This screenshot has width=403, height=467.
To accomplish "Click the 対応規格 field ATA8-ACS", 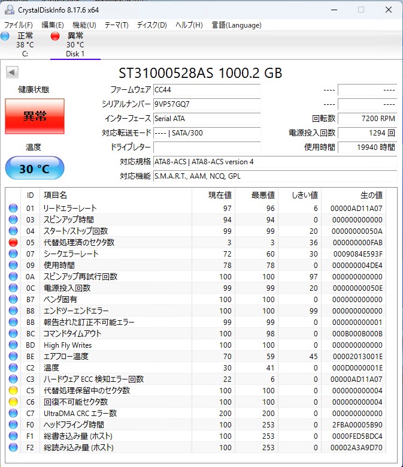I will [x=275, y=162].
